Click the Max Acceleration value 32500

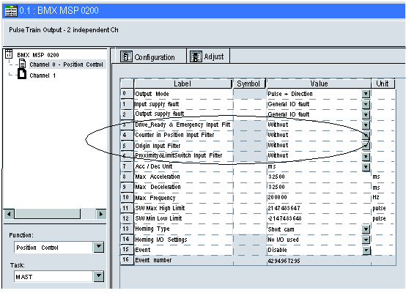click(x=276, y=177)
